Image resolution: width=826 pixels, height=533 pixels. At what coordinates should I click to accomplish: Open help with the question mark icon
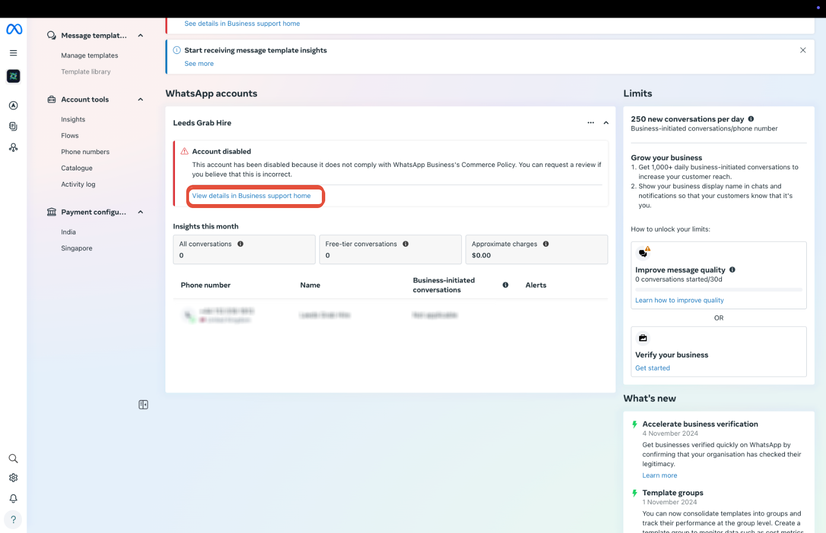coord(14,519)
